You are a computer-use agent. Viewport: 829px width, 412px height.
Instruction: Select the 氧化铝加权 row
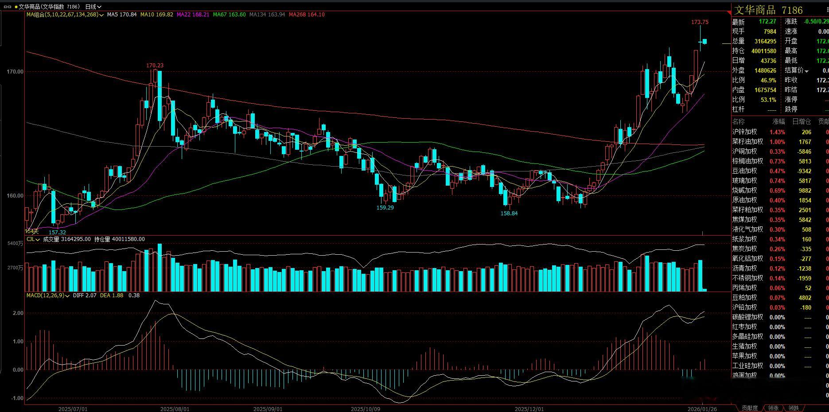click(780, 259)
